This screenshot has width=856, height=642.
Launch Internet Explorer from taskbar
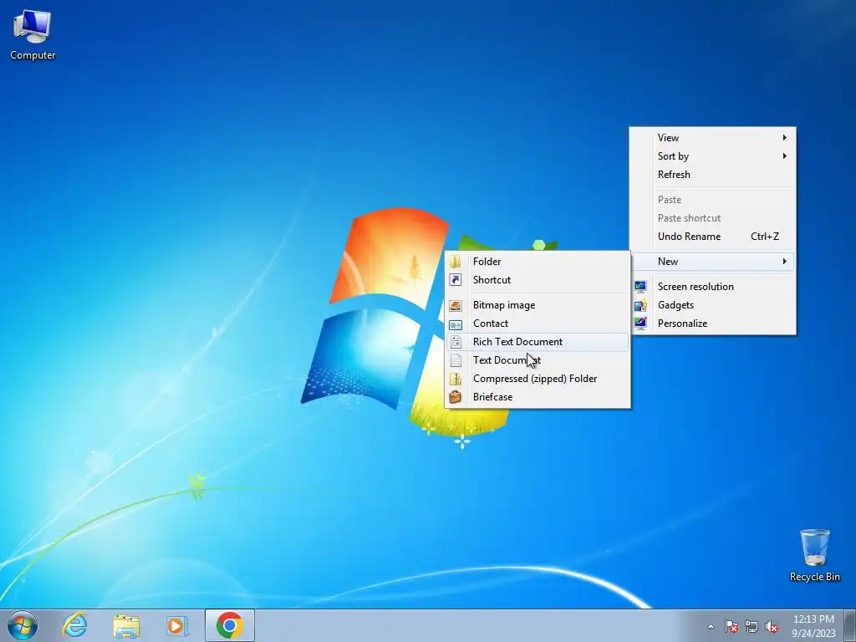(74, 625)
